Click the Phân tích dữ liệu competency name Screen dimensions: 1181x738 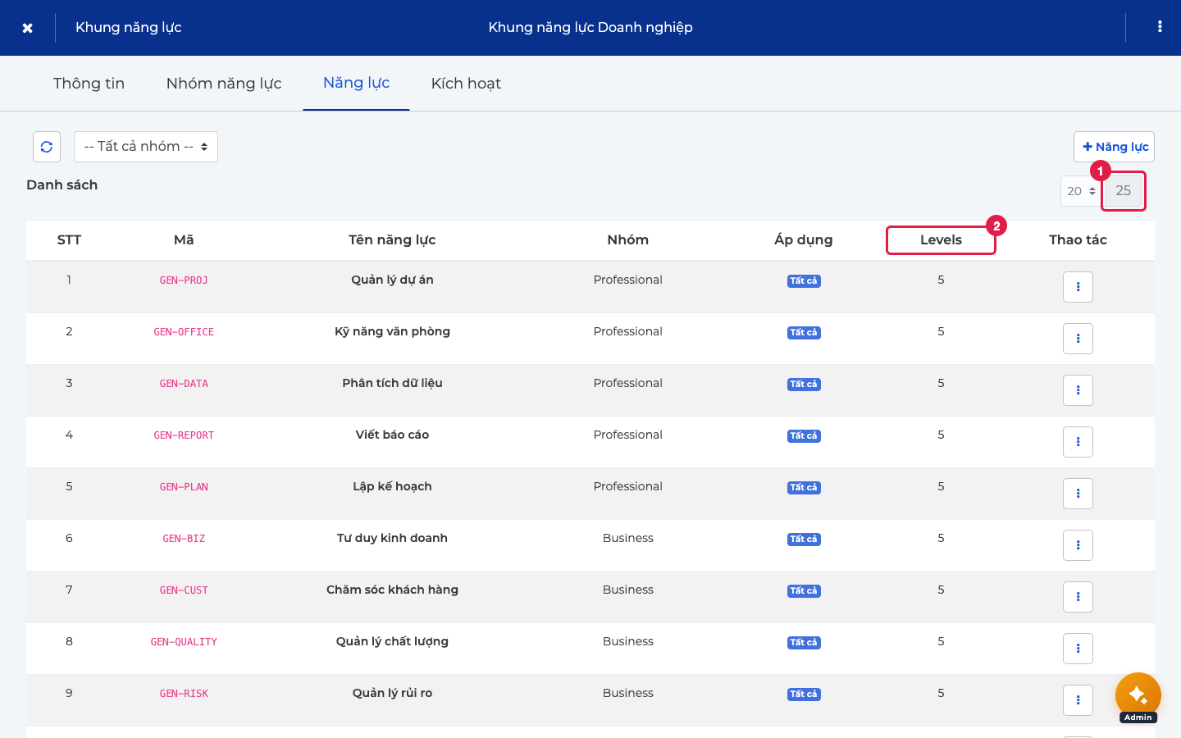point(392,383)
